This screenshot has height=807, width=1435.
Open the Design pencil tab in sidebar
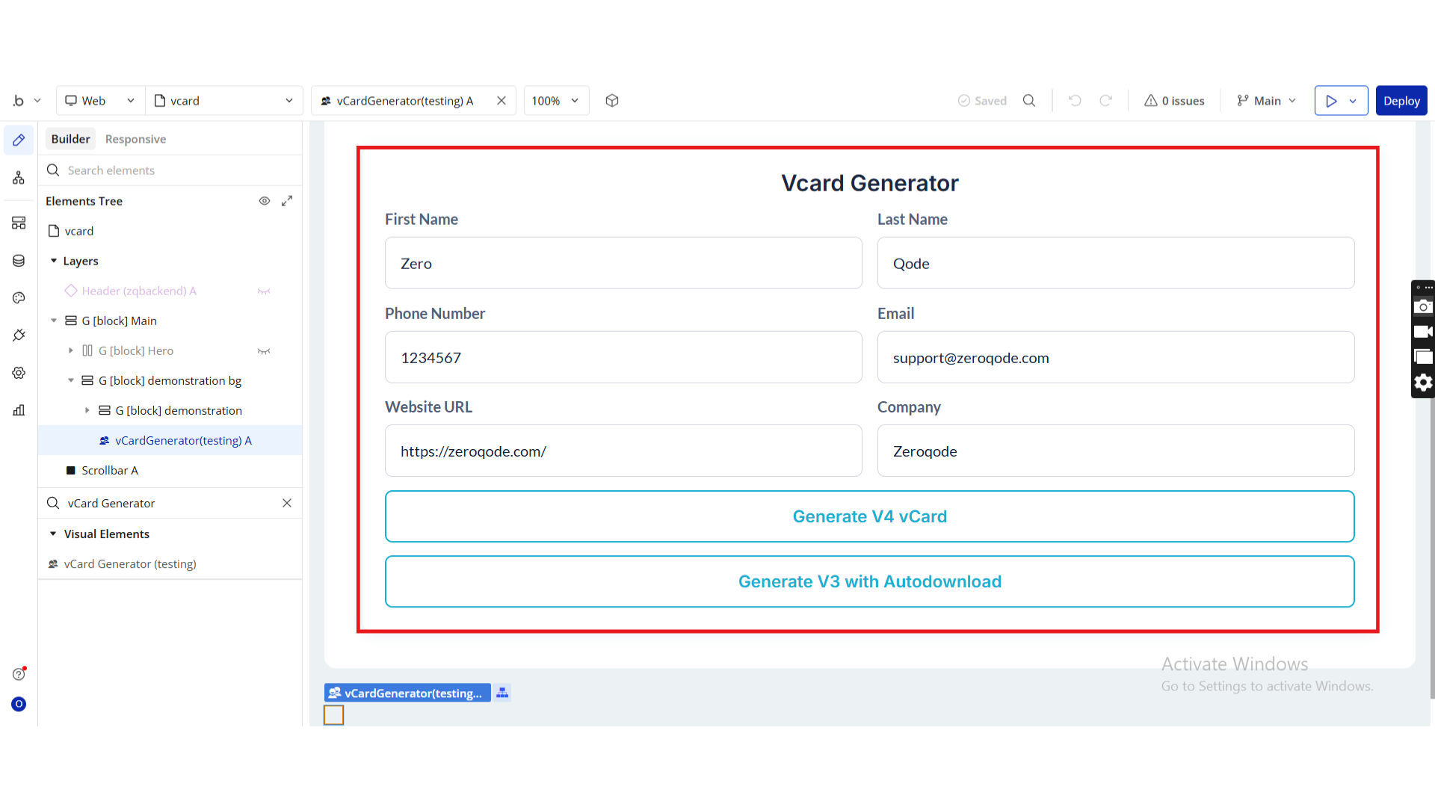point(19,140)
